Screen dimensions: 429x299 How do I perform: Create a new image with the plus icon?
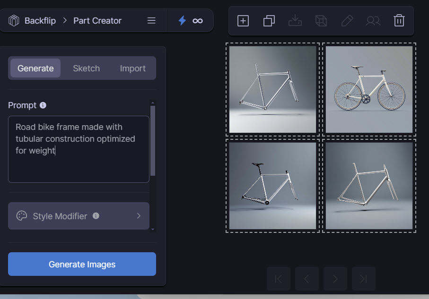(x=243, y=20)
